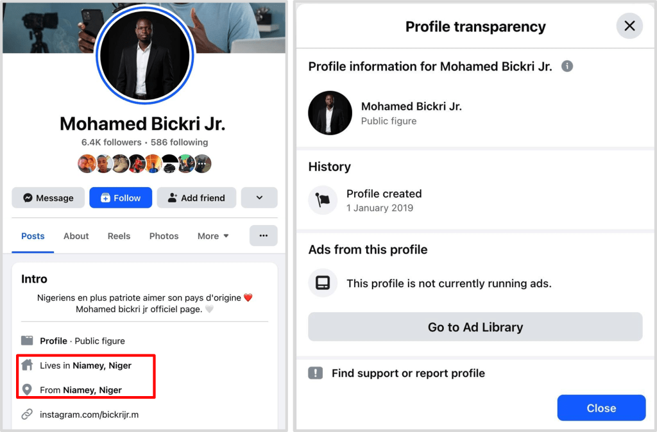Viewport: 657px width, 432px height.
Task: Open the three-dot options menu
Action: (x=263, y=236)
